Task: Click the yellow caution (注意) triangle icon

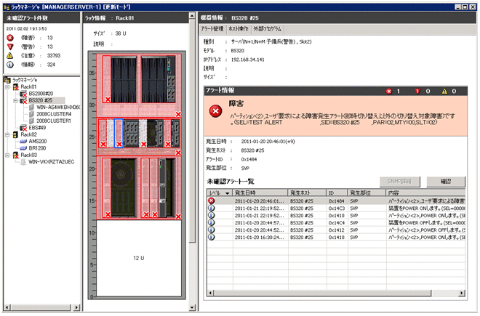Action: pos(9,54)
